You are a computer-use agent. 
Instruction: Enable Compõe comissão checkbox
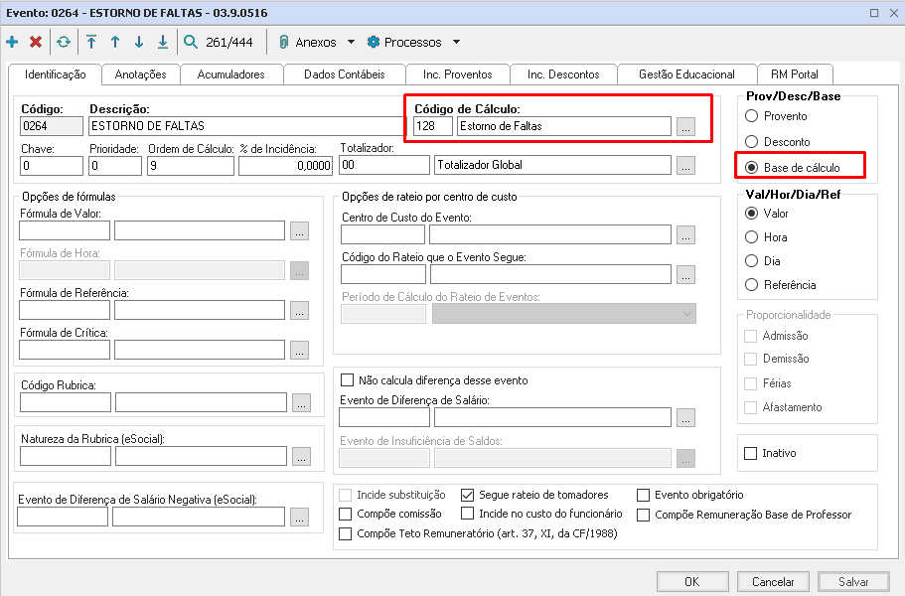[x=345, y=514]
